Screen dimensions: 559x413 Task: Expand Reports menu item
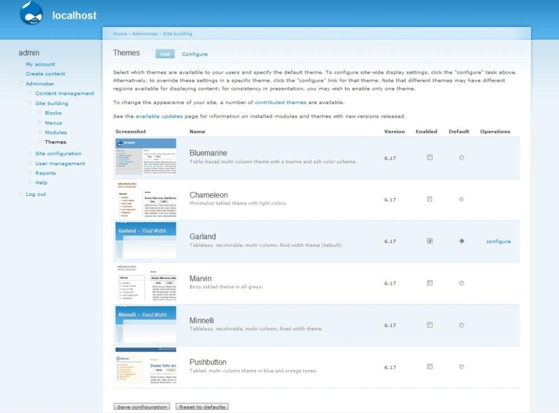pos(45,173)
